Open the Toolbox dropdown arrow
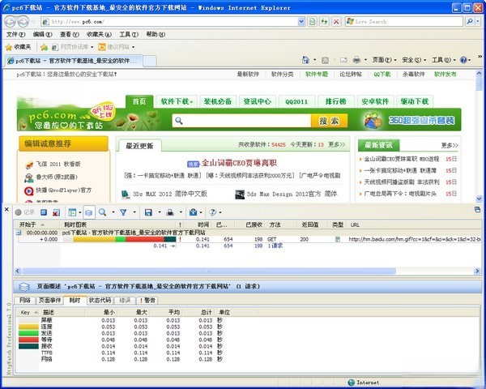 click(x=201, y=212)
